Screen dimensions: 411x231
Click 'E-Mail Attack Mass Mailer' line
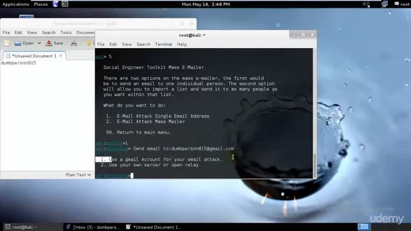[x=146, y=121]
